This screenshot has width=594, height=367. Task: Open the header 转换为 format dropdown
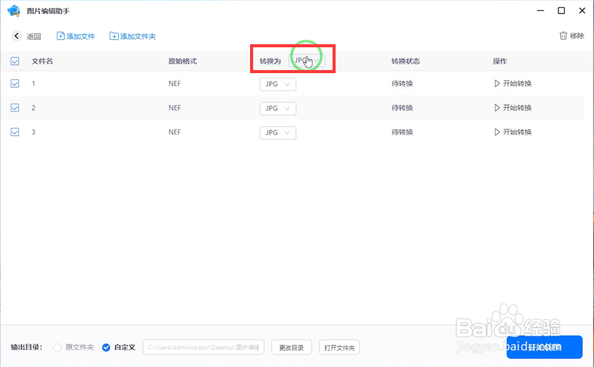click(x=307, y=61)
